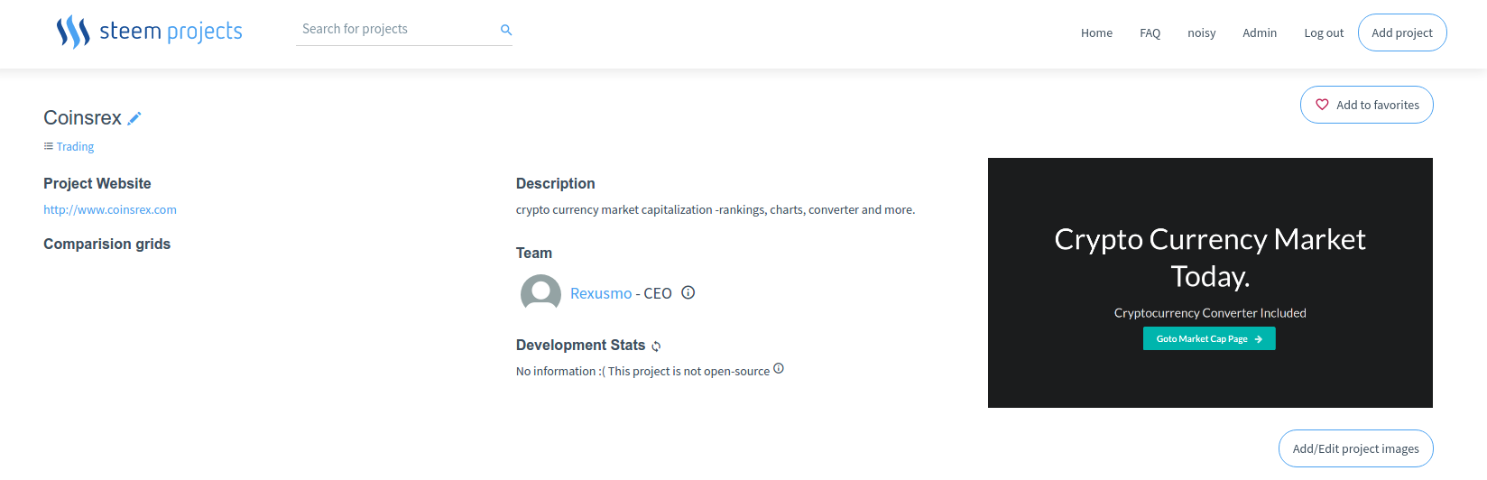The height and width of the screenshot is (480, 1487).
Task: Click the Trading category list icon
Action: (x=49, y=146)
